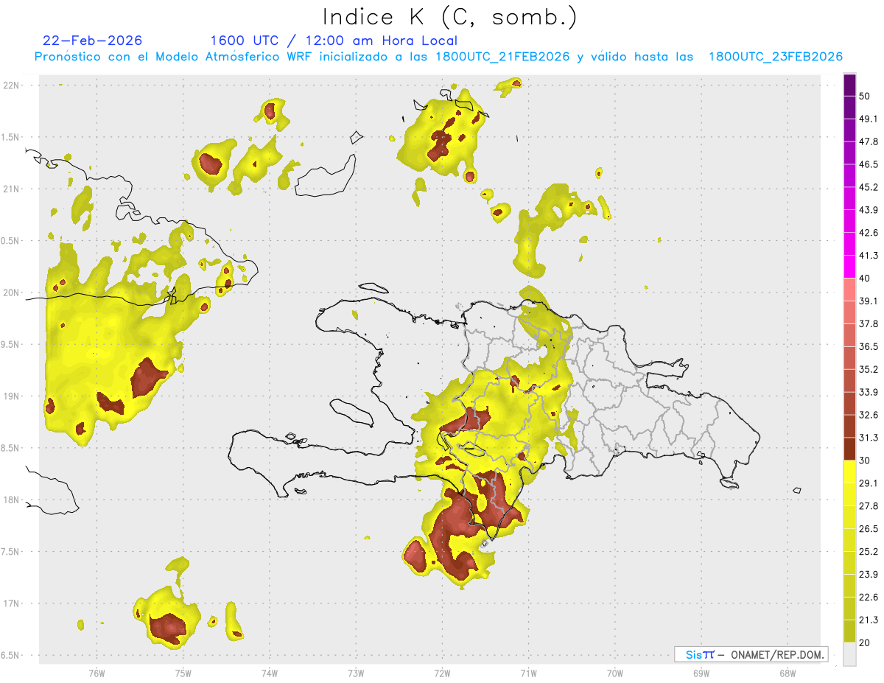Screen dimensions: 884x683
Task: Click the "49.1" colorbar value
Action: 868,119
